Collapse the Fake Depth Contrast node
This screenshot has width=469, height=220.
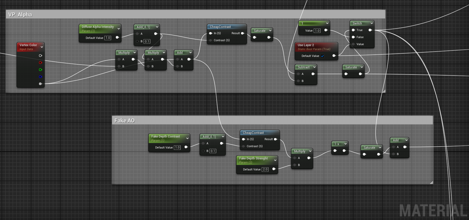187,138
